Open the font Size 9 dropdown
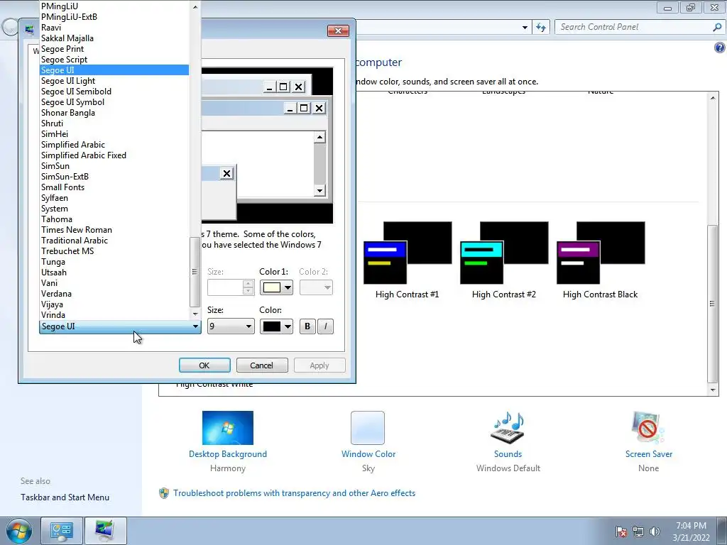Screen dimensions: 727x545 [231, 326]
